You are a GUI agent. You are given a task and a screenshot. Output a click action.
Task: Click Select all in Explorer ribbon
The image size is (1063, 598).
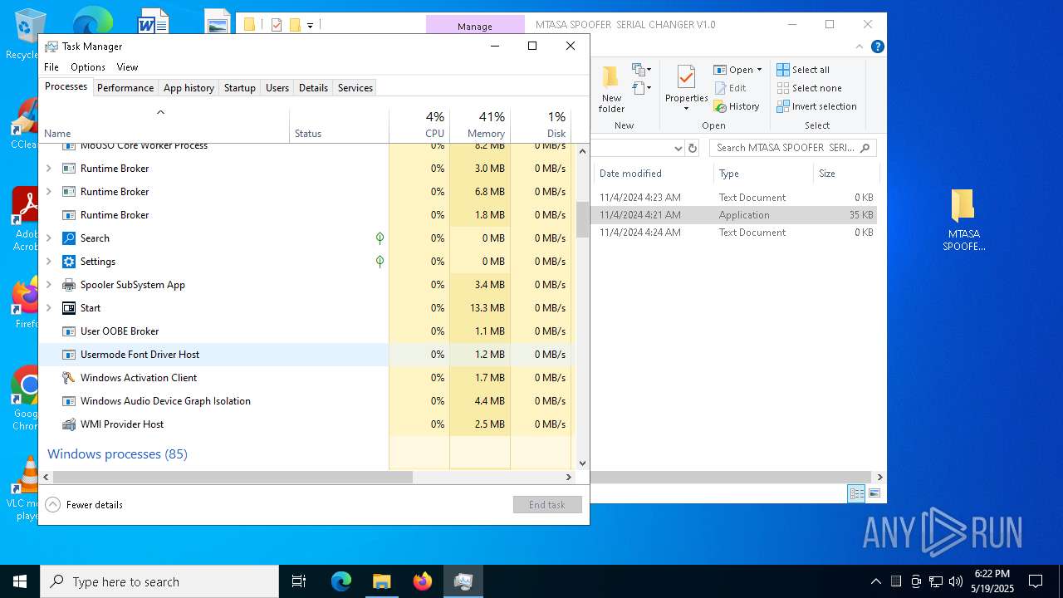(803, 70)
